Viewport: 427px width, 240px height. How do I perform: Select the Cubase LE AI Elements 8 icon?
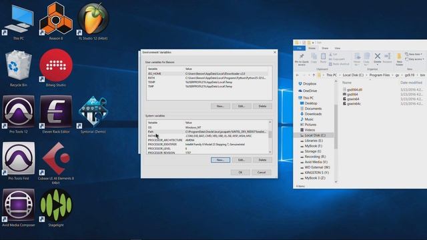point(56,163)
